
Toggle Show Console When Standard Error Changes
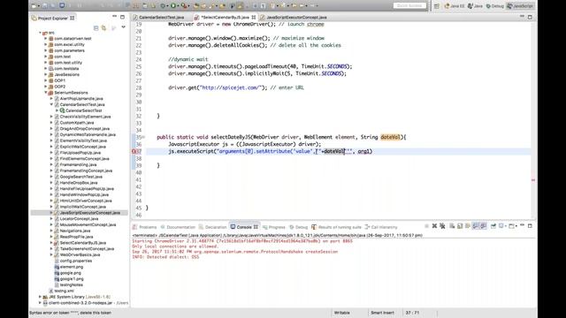[x=484, y=226]
